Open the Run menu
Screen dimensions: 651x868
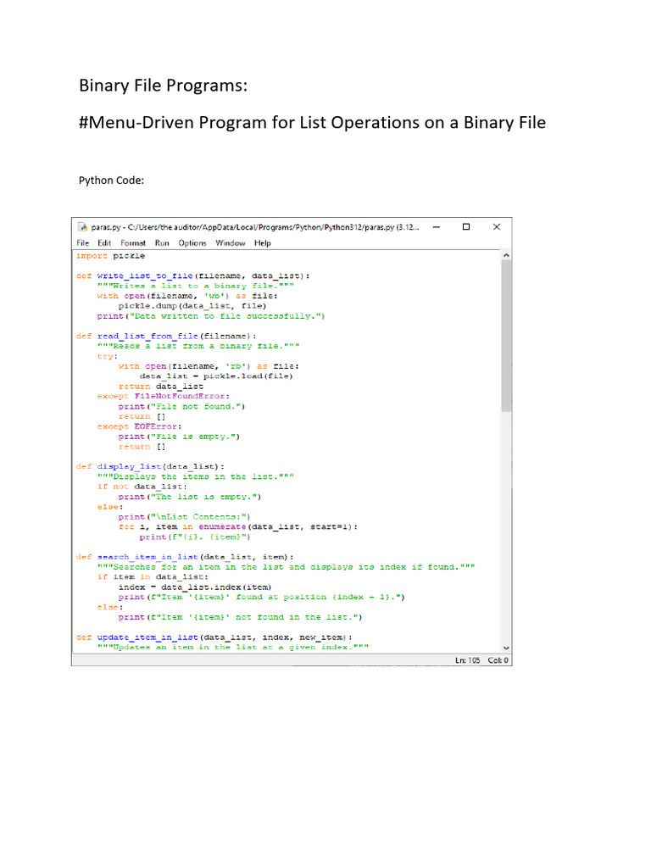coord(162,242)
